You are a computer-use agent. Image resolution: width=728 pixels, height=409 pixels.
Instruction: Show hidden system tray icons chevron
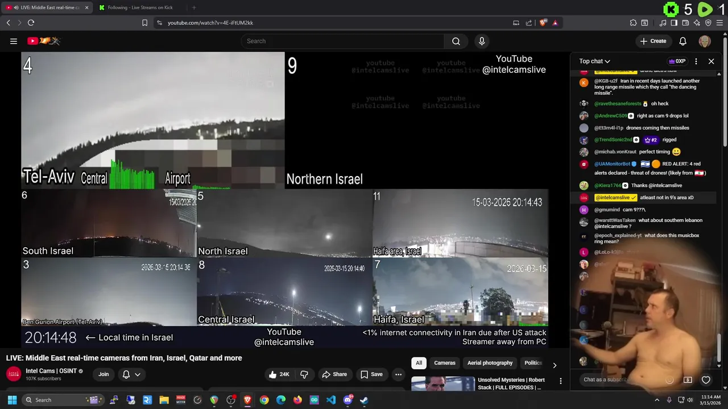click(657, 400)
